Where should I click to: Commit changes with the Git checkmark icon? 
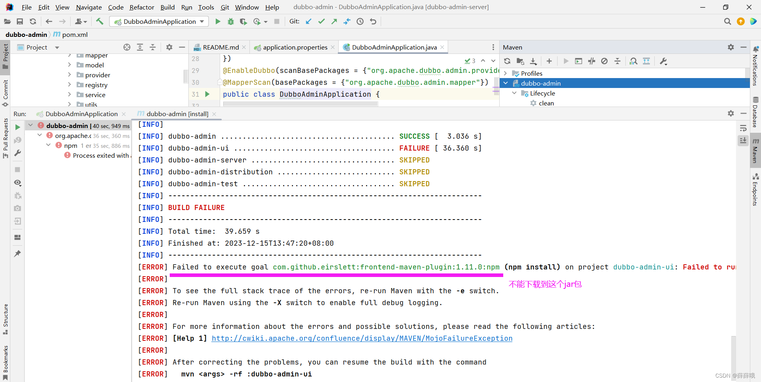tap(322, 21)
